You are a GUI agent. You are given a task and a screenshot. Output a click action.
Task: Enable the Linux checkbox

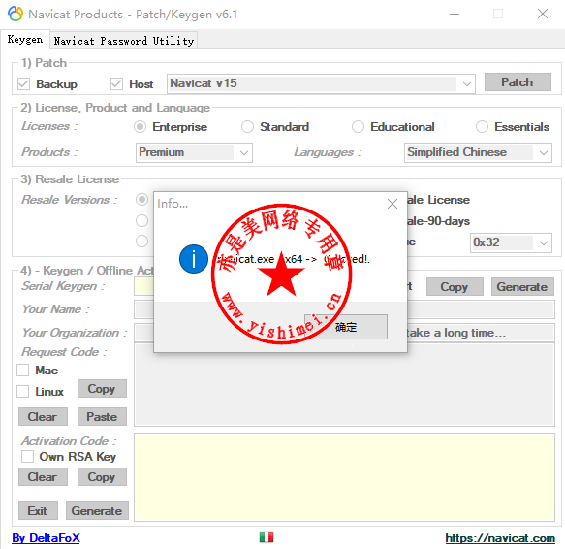click(23, 391)
